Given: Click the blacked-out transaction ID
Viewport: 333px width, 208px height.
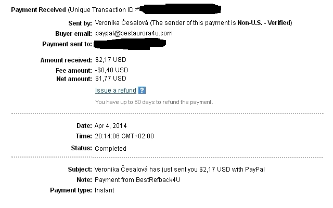Looking at the screenshot, I should tap(180, 9).
